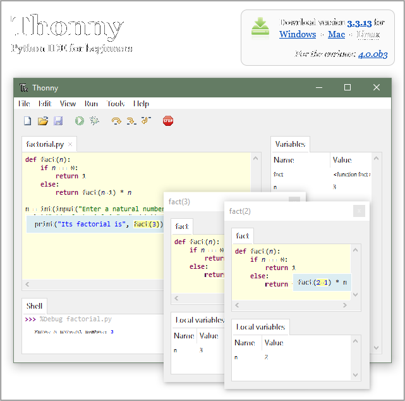Click fact(2) code scroll up arrow
Viewport: 405px width, 401px height.
(x=356, y=250)
